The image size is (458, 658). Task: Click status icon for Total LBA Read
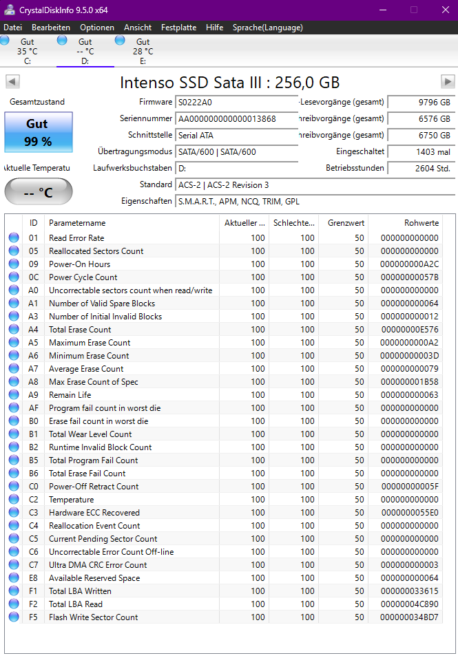coord(14,604)
